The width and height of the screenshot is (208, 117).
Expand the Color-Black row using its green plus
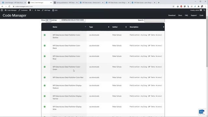pyautogui.click(x=45, y=45)
